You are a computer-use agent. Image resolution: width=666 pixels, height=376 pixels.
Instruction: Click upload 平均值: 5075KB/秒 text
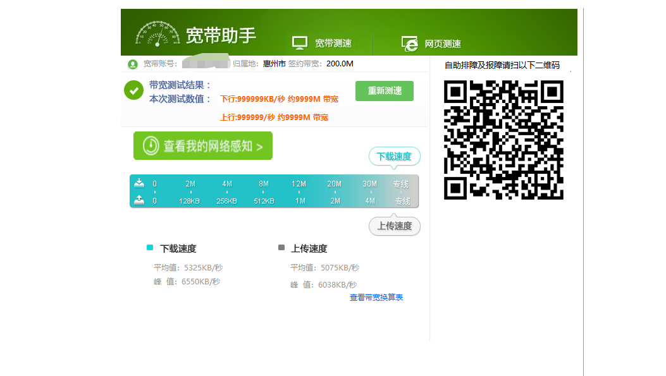(x=325, y=268)
